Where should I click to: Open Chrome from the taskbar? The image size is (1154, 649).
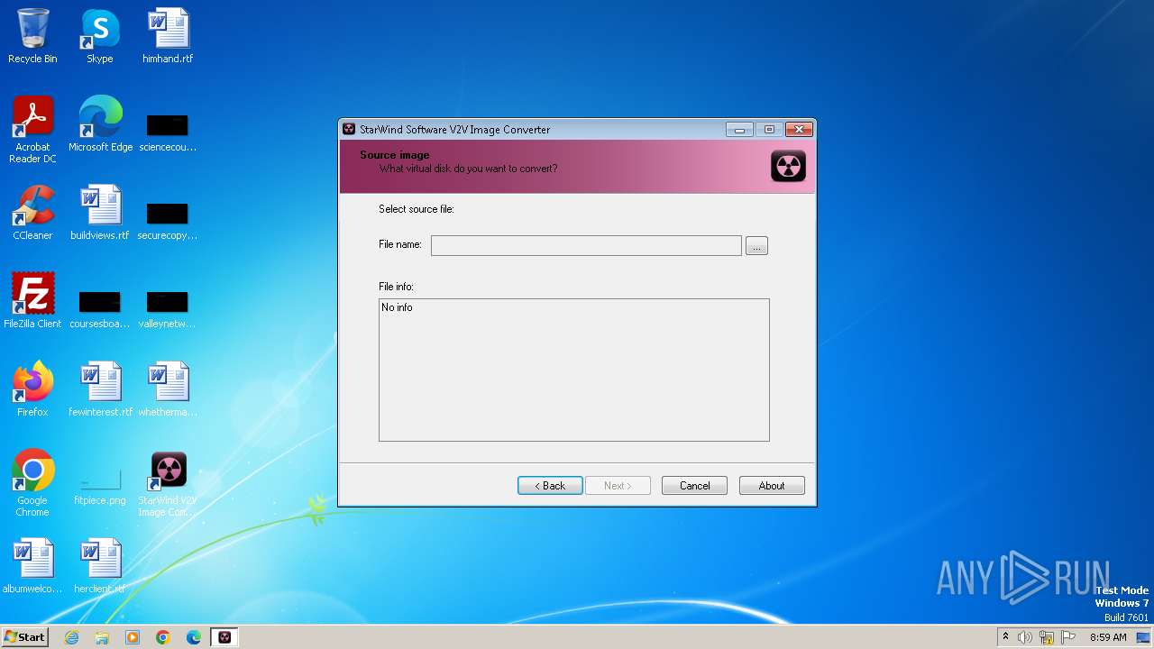(x=163, y=637)
